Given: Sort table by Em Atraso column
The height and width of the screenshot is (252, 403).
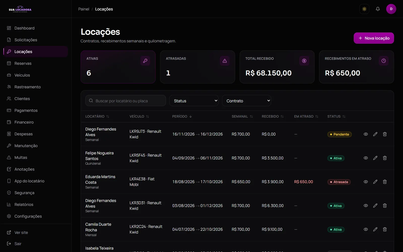Looking at the screenshot, I should [306, 116].
